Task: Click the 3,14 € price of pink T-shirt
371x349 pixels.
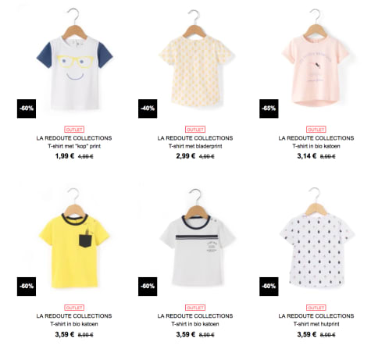Action: (x=307, y=156)
